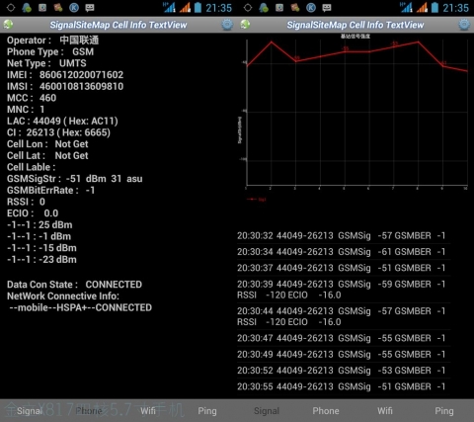Image resolution: width=474 pixels, height=422 pixels.
Task: Tap SignalSiteMap app logo on right header
Action: pos(245,25)
